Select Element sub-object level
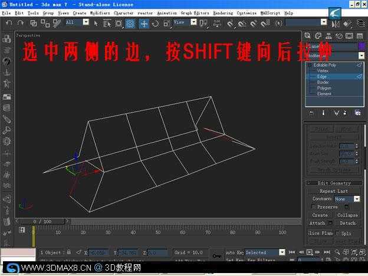The height and width of the screenshot is (276, 368). point(324,94)
